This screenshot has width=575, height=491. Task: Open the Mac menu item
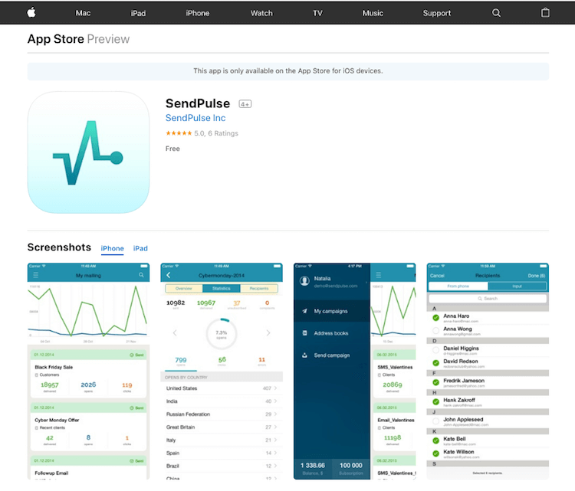tap(83, 13)
